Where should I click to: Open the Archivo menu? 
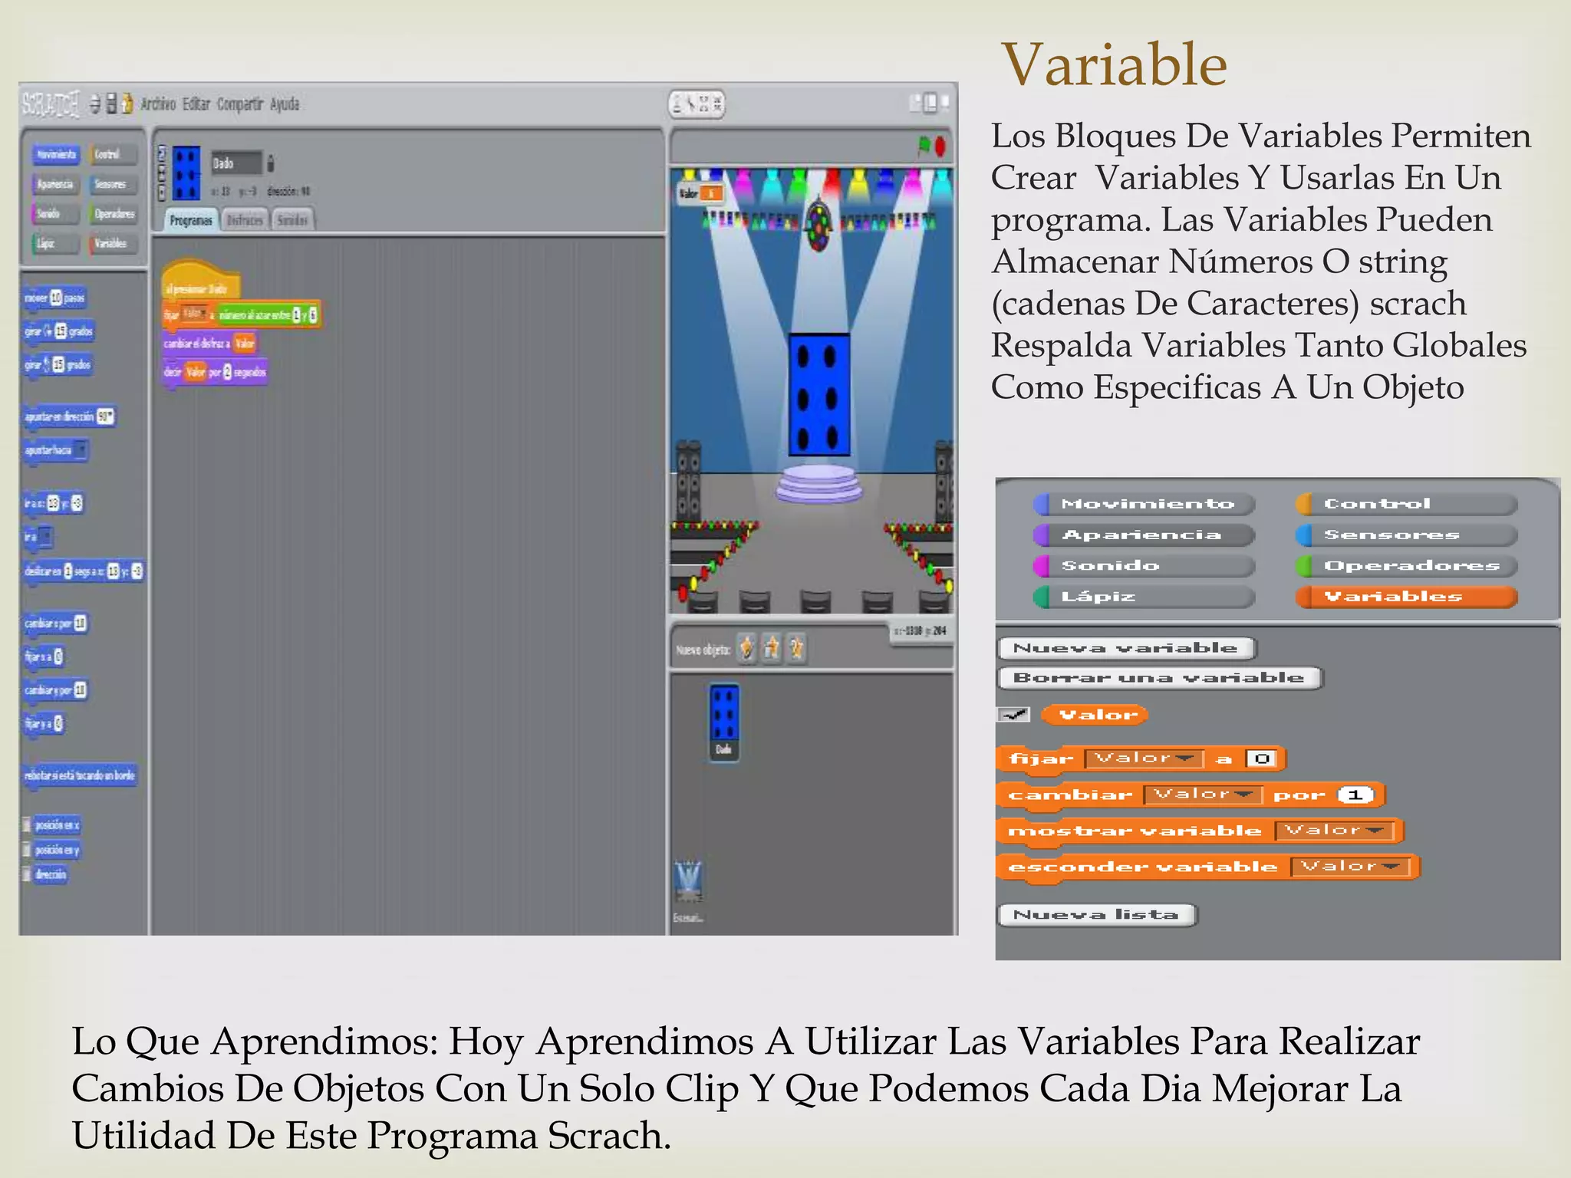point(158,104)
